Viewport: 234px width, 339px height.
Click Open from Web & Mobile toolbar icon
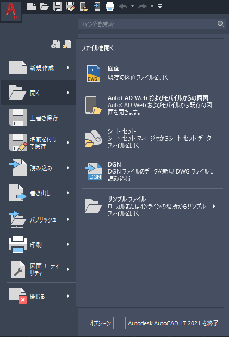(84, 7)
